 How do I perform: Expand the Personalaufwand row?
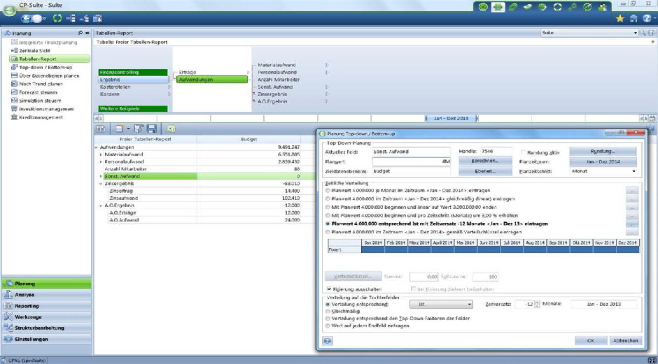coord(101,161)
